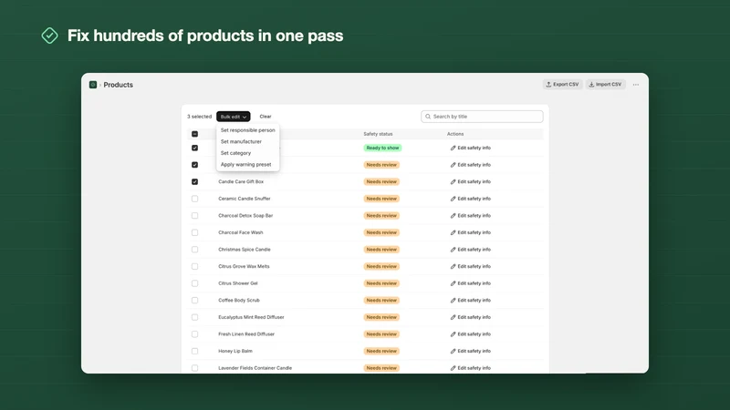Click pencil icon for Ceramic Candle Snuffer
The image size is (730, 410).
pos(453,199)
